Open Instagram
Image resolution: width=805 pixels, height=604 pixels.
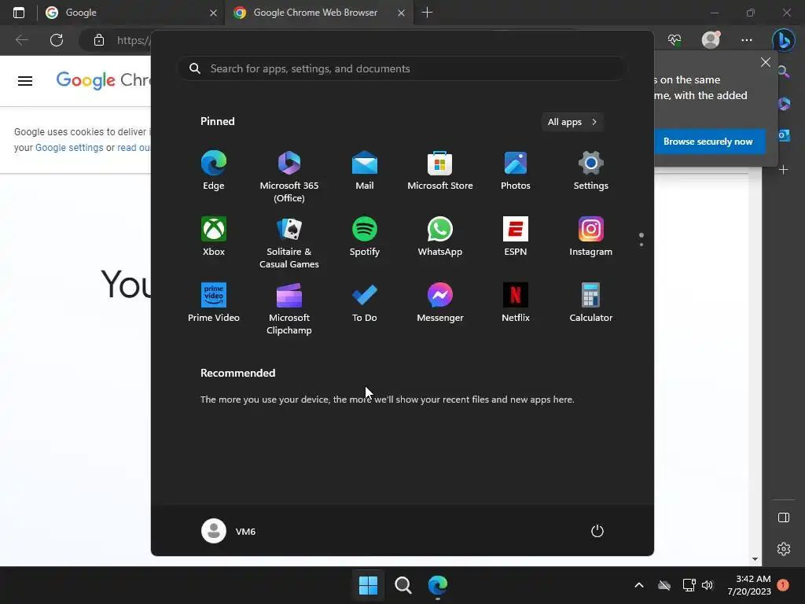click(591, 237)
